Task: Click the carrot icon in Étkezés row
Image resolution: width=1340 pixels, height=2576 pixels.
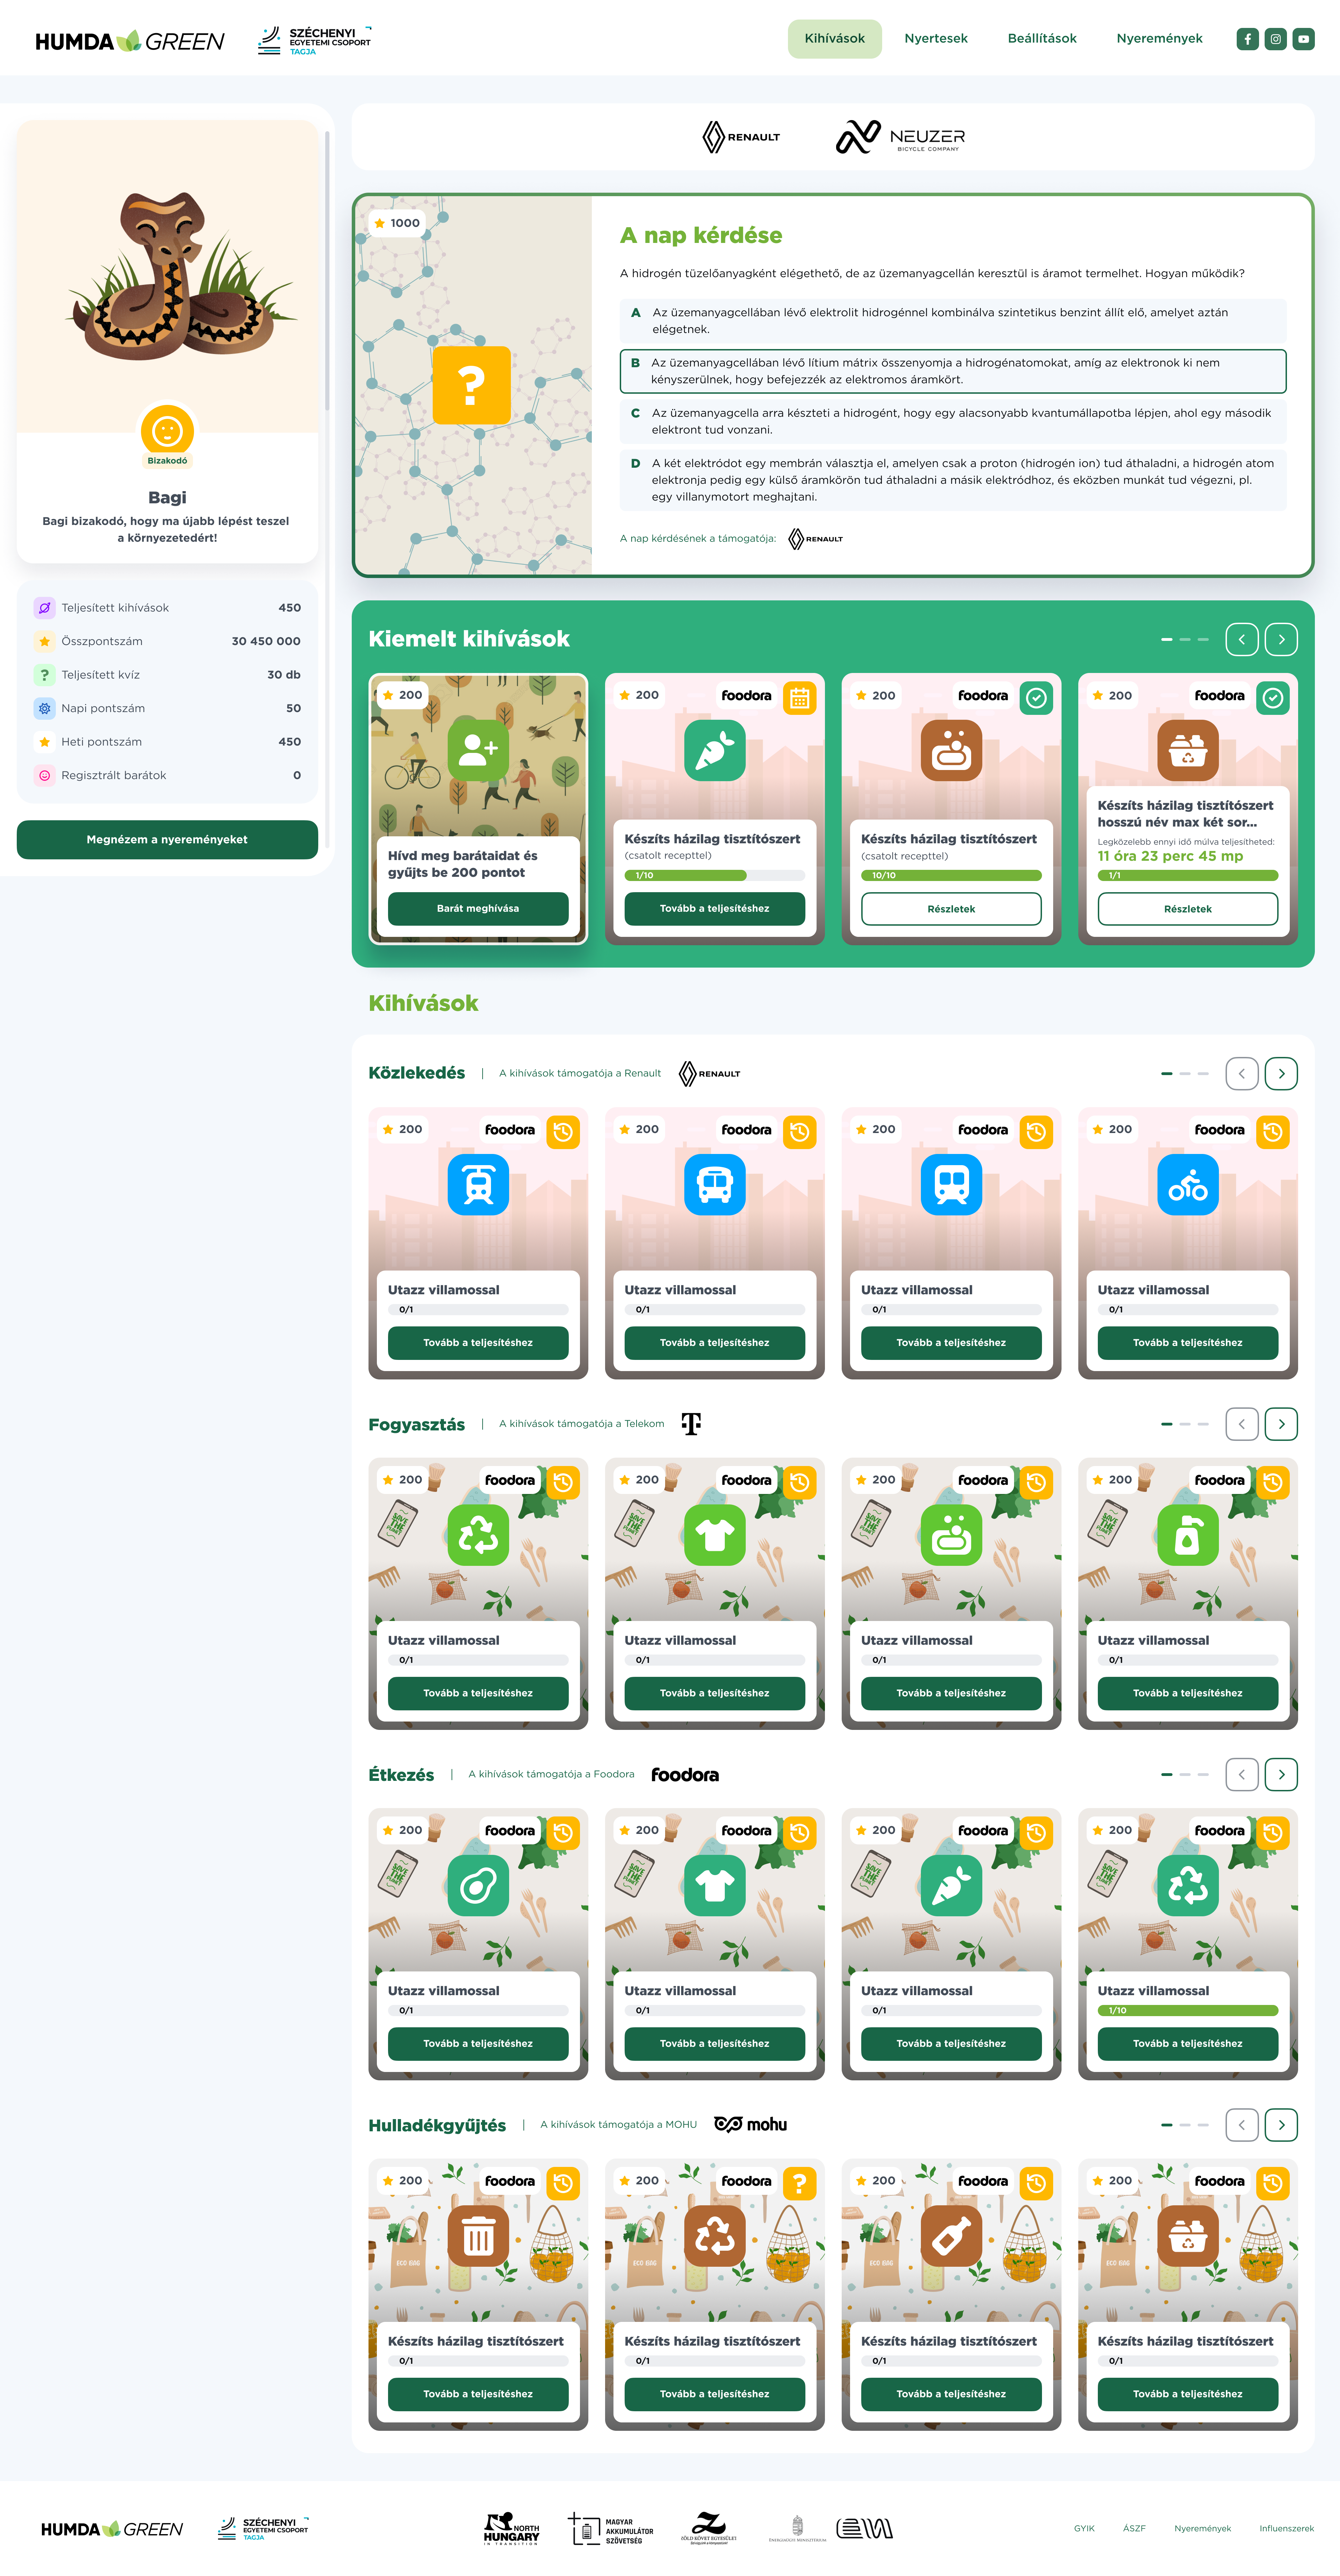Action: [x=951, y=1886]
